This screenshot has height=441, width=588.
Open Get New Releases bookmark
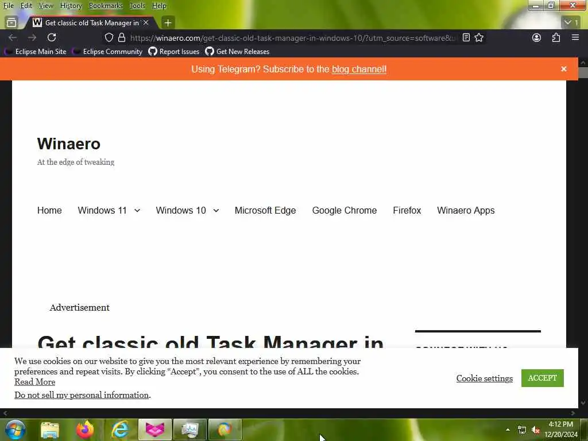coord(237,51)
